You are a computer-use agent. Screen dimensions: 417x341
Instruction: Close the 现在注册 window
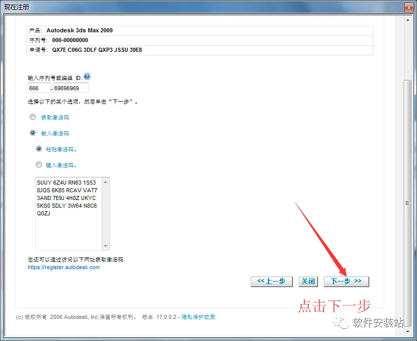[409, 8]
